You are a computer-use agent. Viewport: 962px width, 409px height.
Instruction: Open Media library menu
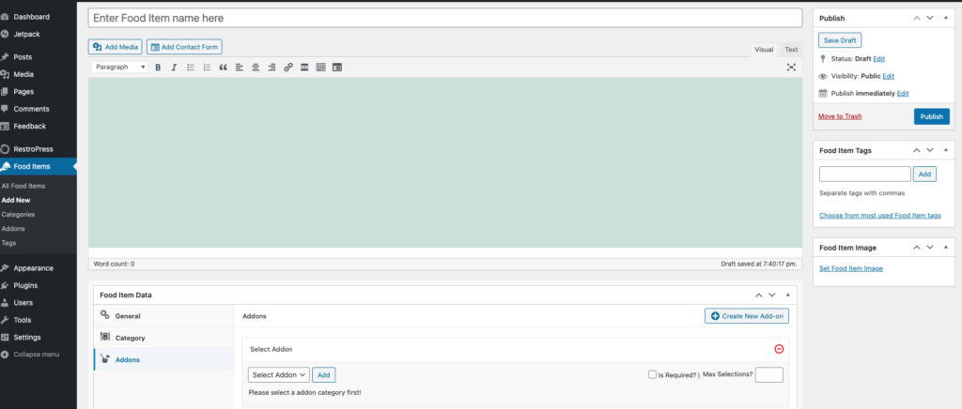(25, 74)
